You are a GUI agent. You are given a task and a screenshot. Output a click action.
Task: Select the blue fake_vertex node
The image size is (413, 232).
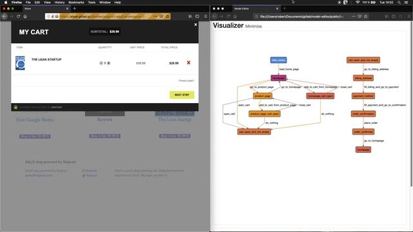point(278,60)
